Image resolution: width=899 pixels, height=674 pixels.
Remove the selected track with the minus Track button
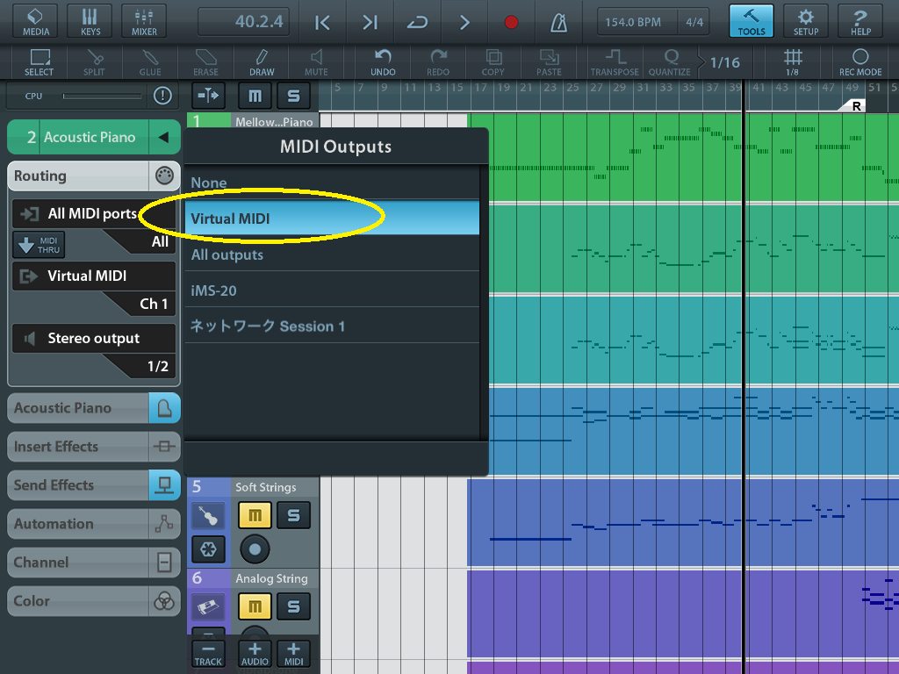[207, 654]
